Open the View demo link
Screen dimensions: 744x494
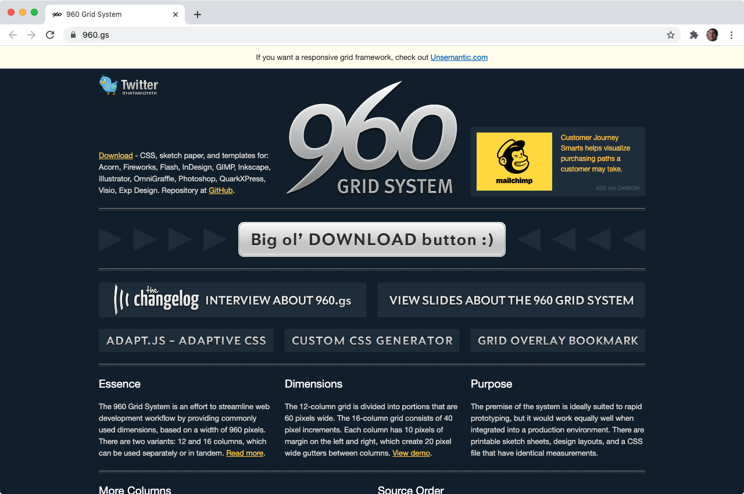(x=411, y=453)
